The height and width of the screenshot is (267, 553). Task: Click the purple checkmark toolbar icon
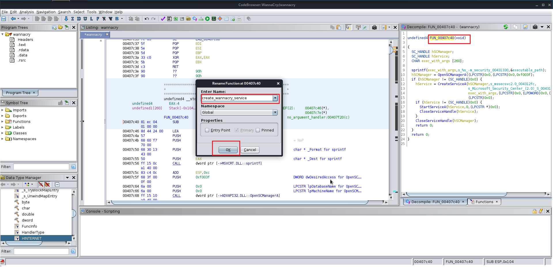(x=163, y=19)
